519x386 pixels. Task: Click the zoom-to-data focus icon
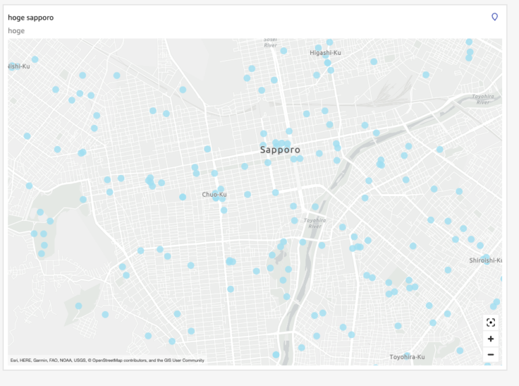491,322
